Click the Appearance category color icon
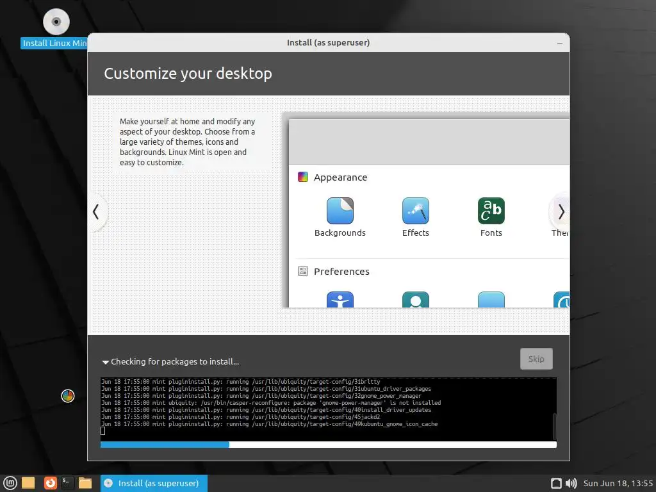Screen dimensions: 656x492 pyautogui.click(x=303, y=177)
